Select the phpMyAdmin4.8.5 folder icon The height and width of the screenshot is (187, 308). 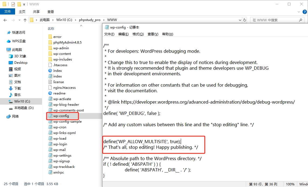50,43
